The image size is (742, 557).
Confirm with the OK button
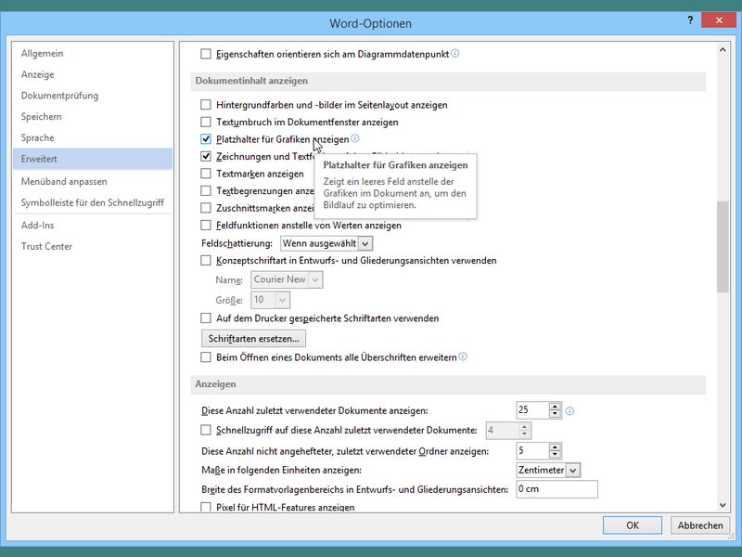[633, 525]
